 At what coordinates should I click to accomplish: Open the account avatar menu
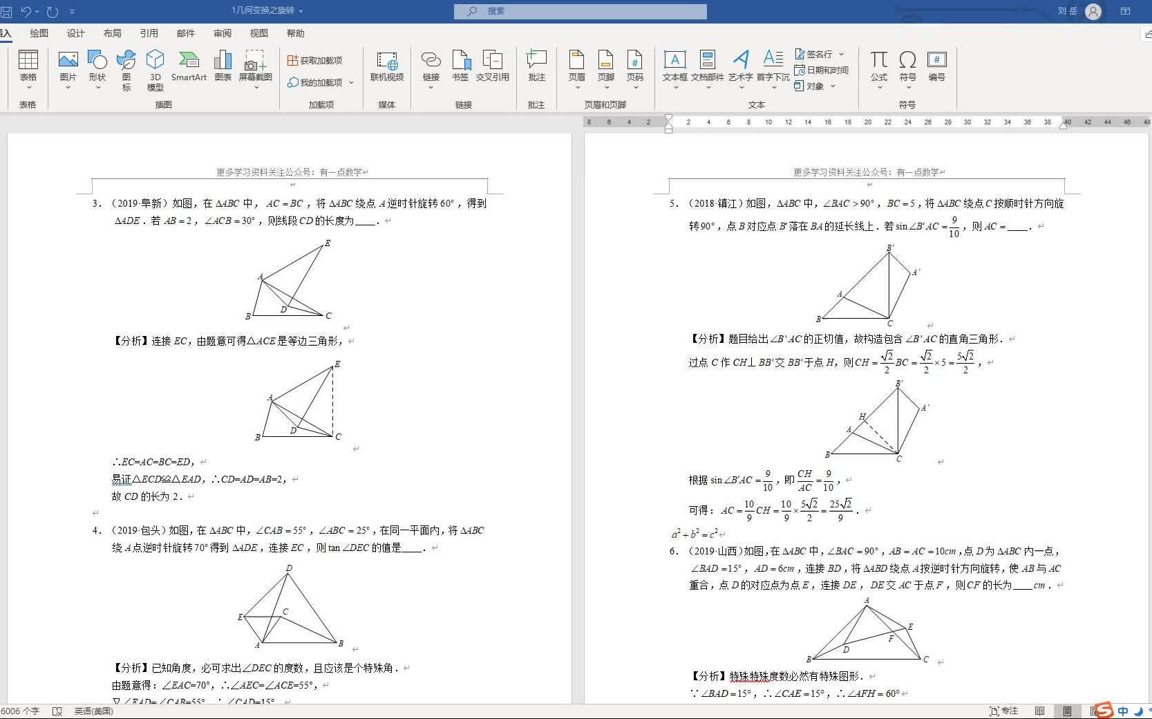tap(1093, 11)
